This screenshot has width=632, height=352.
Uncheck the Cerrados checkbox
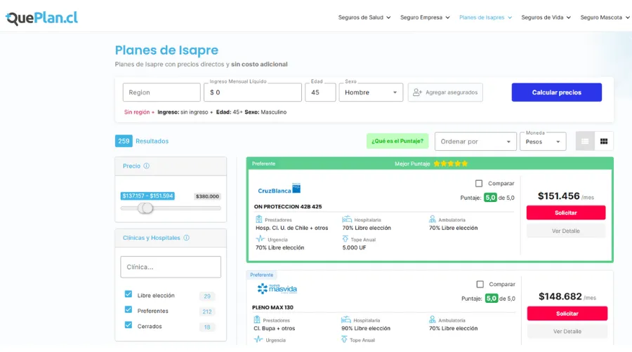129,325
